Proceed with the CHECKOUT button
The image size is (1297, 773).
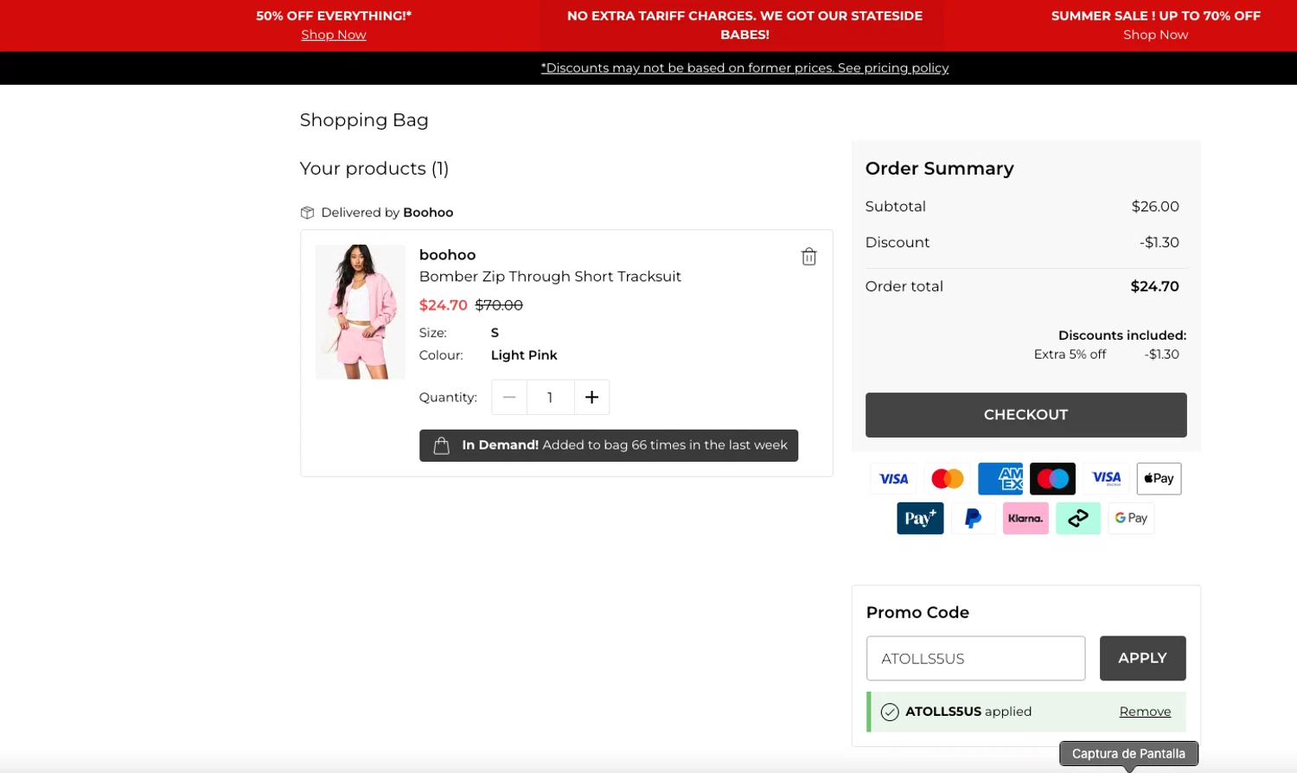(x=1025, y=415)
